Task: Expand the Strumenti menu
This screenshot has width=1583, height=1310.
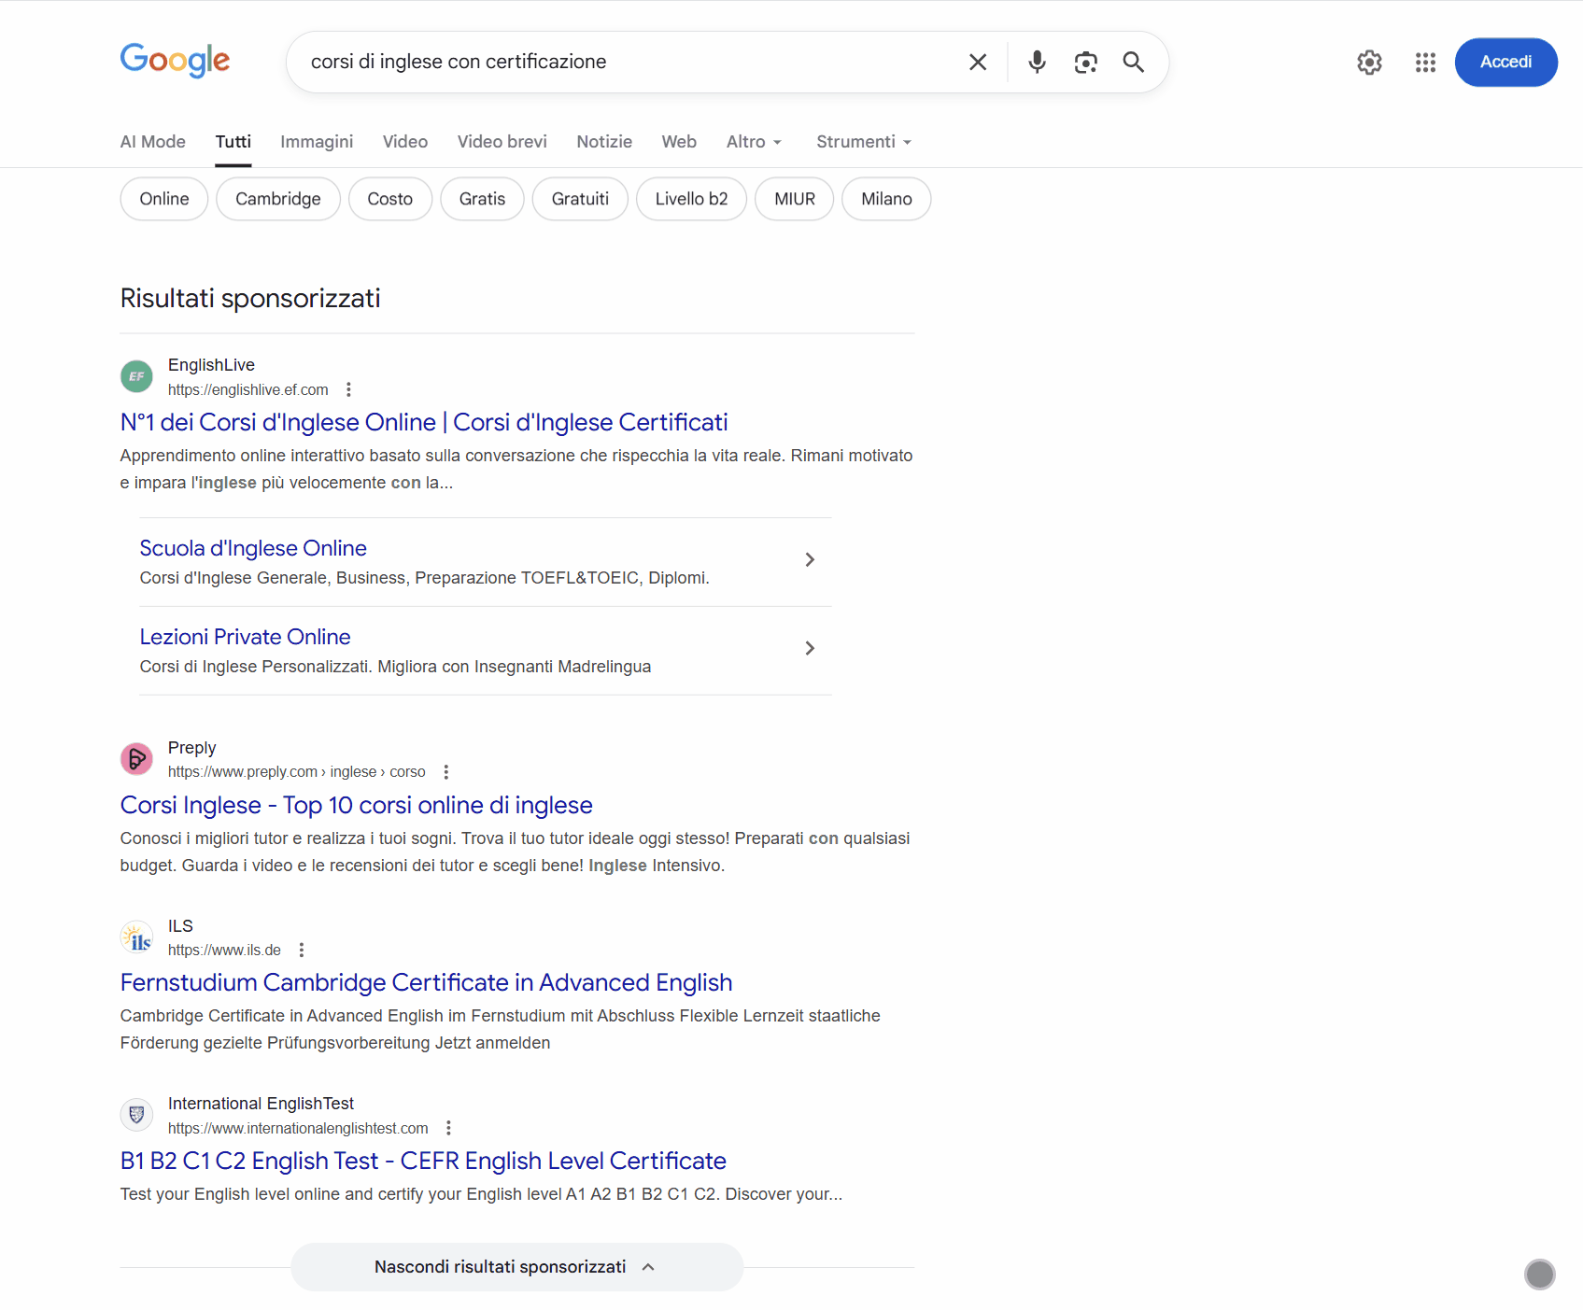Action: pos(862,141)
